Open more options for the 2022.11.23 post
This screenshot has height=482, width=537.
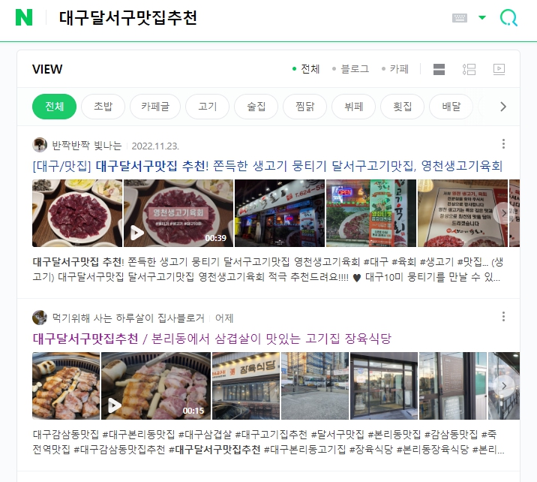503,144
